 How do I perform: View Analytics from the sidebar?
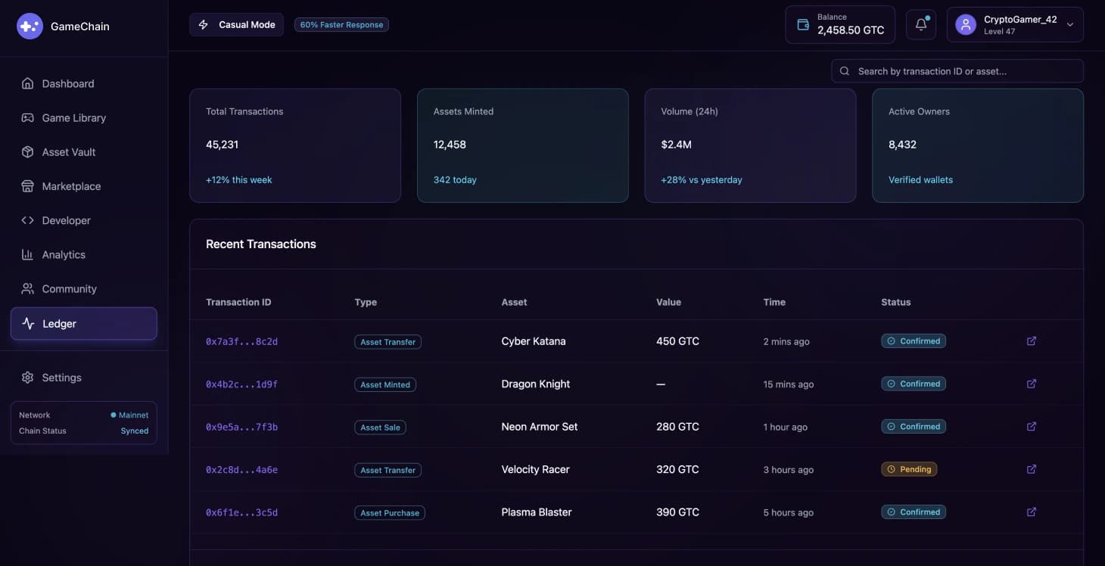click(x=64, y=254)
